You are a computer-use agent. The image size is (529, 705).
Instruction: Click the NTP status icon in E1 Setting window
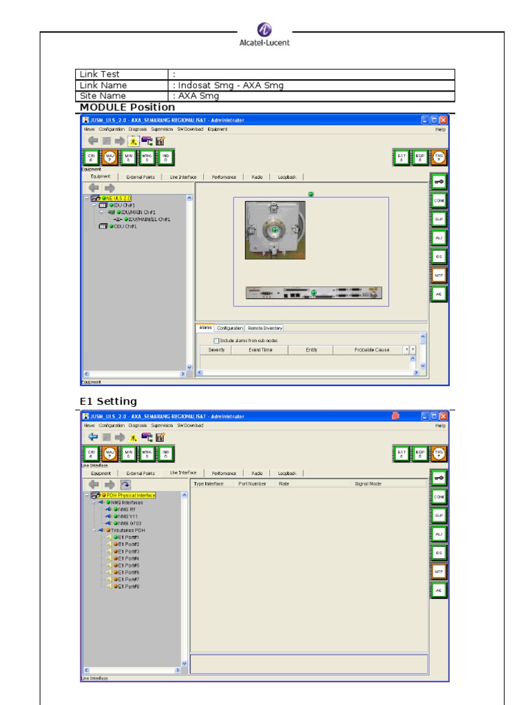click(x=439, y=571)
